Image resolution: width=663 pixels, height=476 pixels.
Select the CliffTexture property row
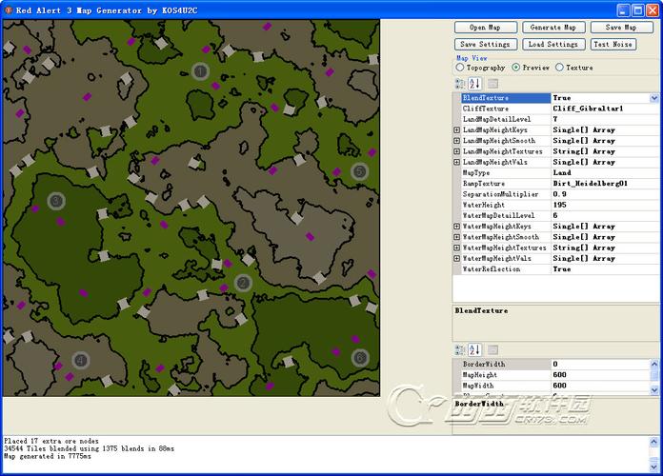pos(560,109)
